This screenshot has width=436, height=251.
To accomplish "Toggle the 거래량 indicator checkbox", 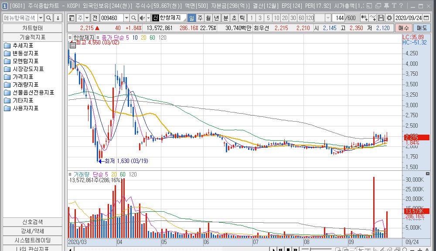I will tap(70, 174).
